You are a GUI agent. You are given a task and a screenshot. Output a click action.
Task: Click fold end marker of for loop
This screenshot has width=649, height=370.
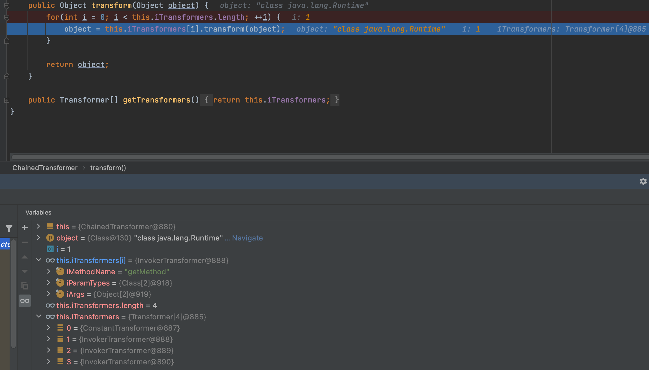7,41
